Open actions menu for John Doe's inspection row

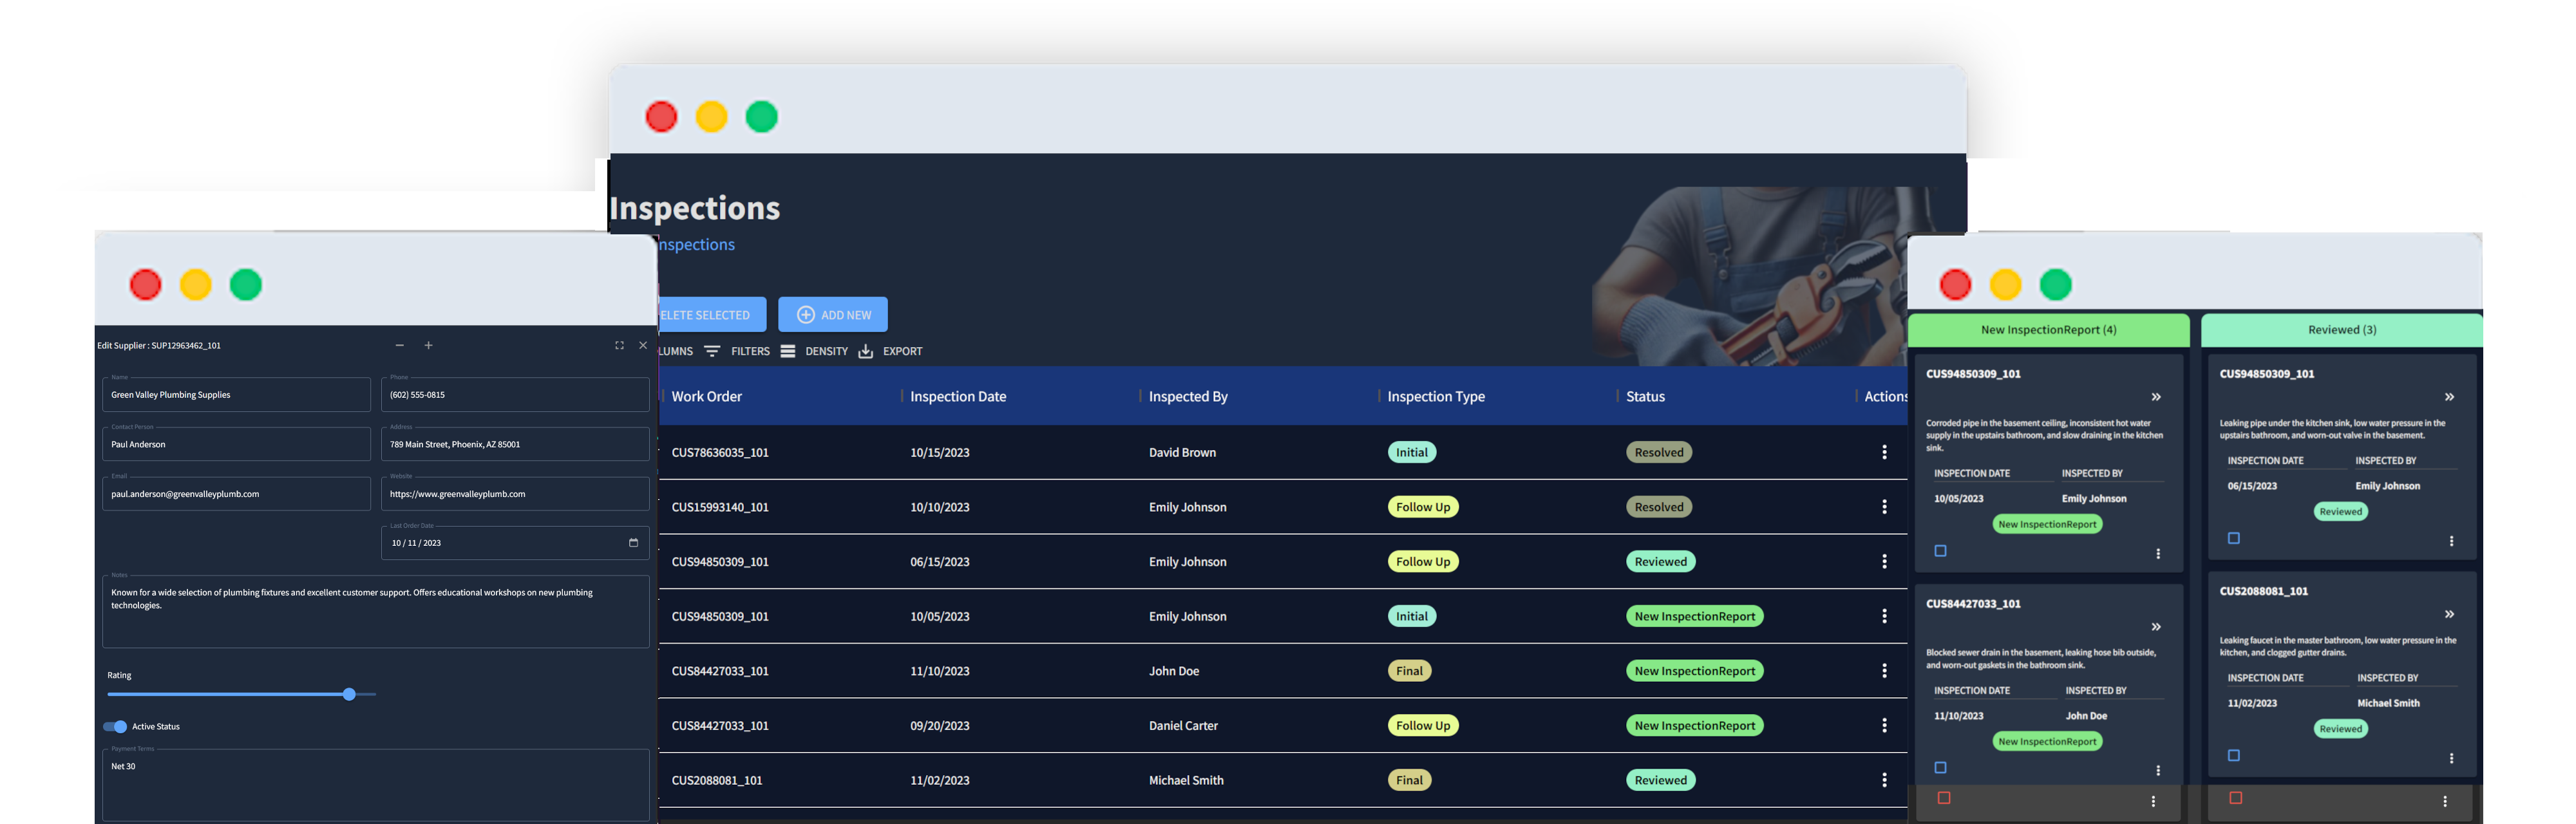[1884, 671]
